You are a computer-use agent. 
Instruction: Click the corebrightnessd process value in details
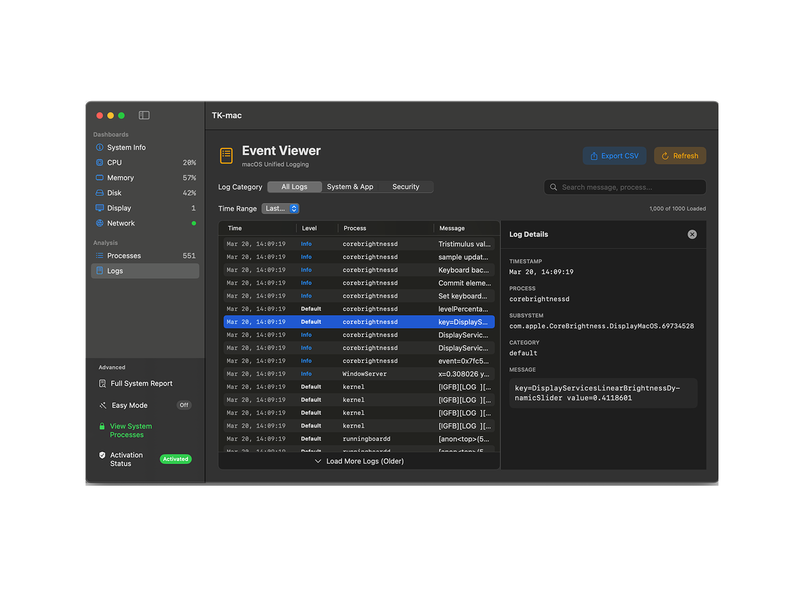(x=539, y=299)
